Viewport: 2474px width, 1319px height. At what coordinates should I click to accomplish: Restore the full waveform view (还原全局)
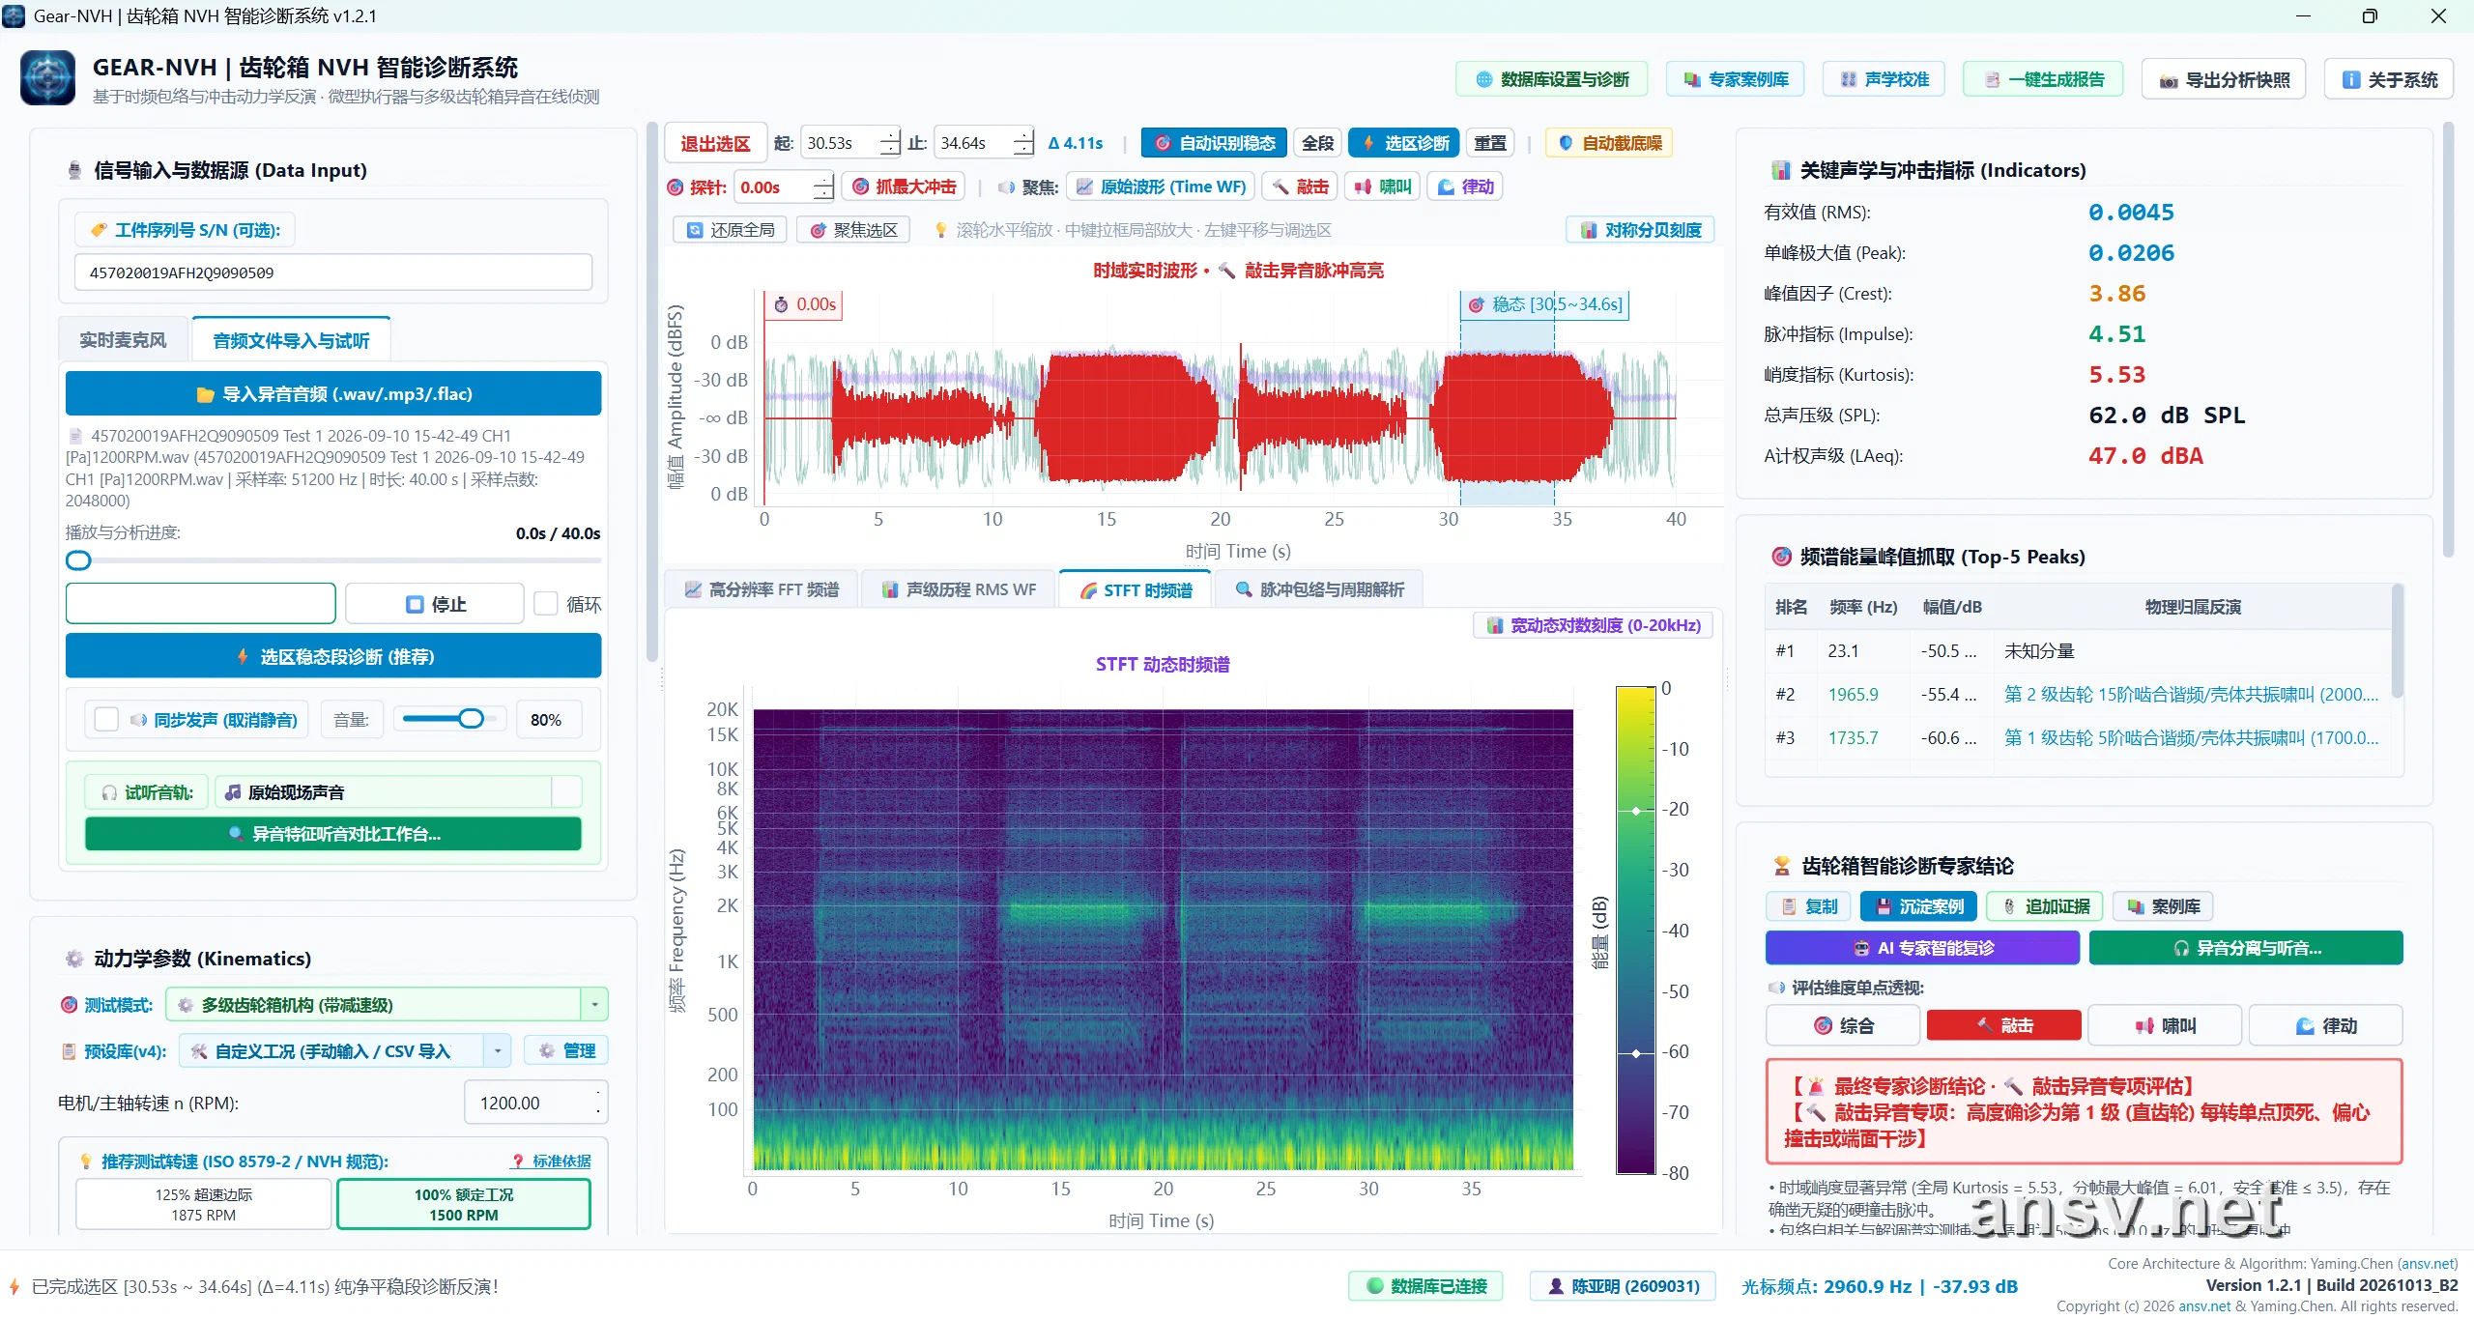click(730, 230)
